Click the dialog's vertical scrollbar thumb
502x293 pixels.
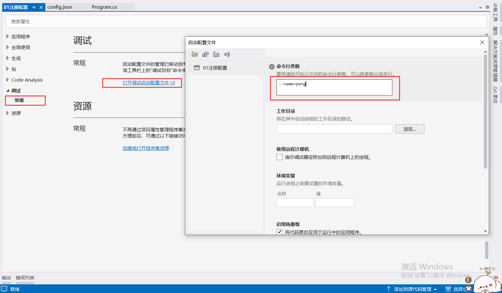pos(485,111)
